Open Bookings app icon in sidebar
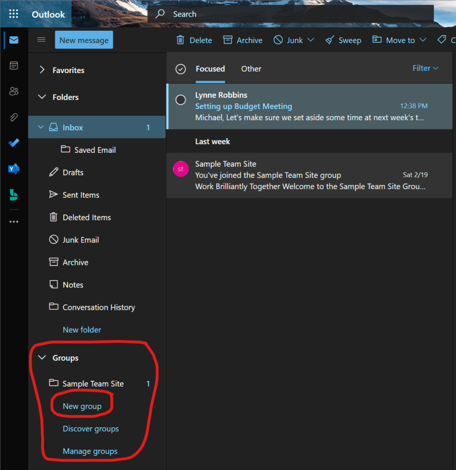The image size is (456, 470). tap(14, 195)
